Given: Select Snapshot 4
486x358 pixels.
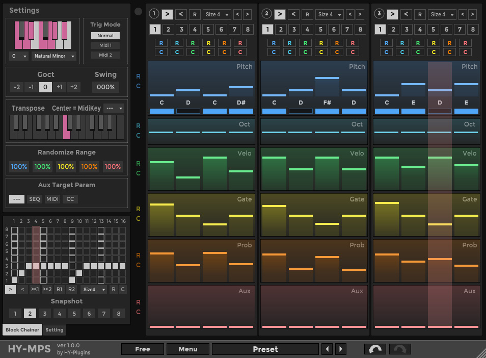Looking at the screenshot, I should point(60,314).
